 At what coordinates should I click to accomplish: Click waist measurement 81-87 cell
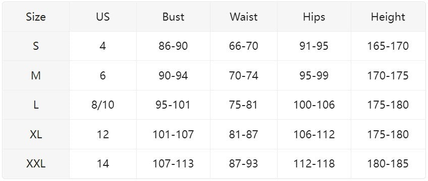point(244,134)
